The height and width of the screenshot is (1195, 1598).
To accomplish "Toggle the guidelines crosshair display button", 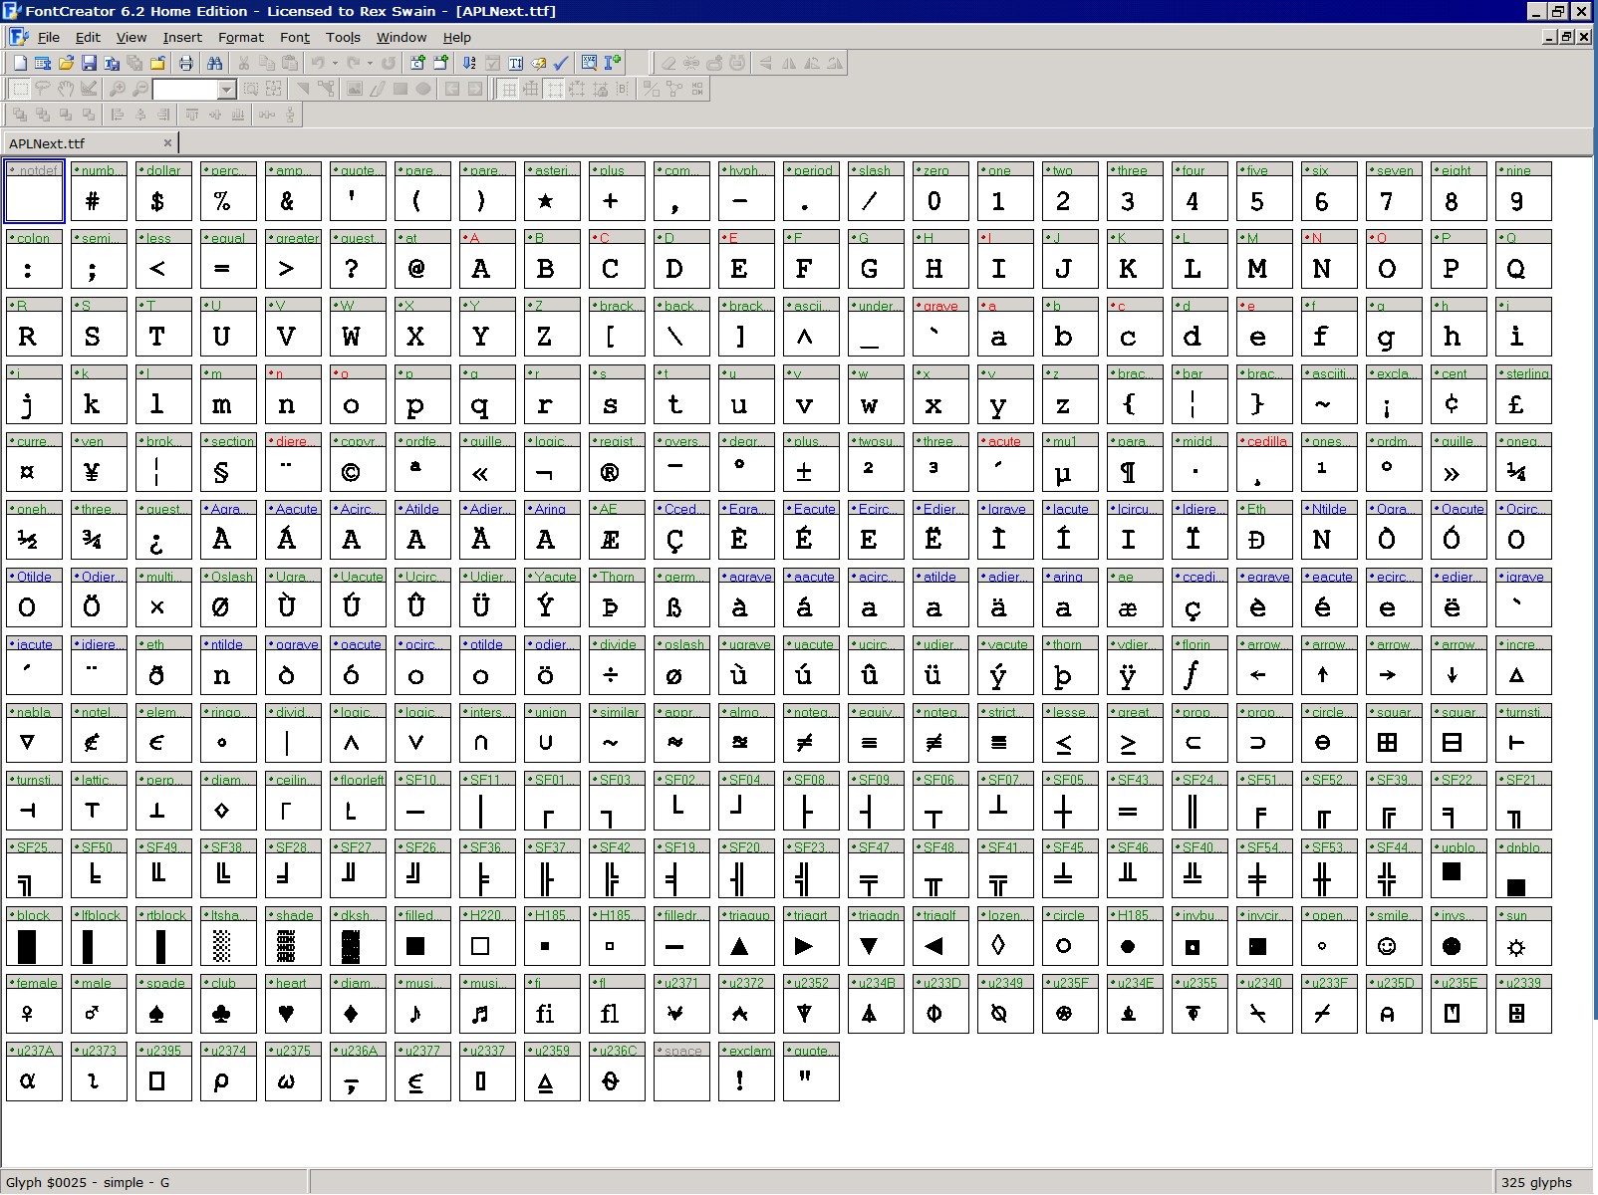I will click(531, 89).
